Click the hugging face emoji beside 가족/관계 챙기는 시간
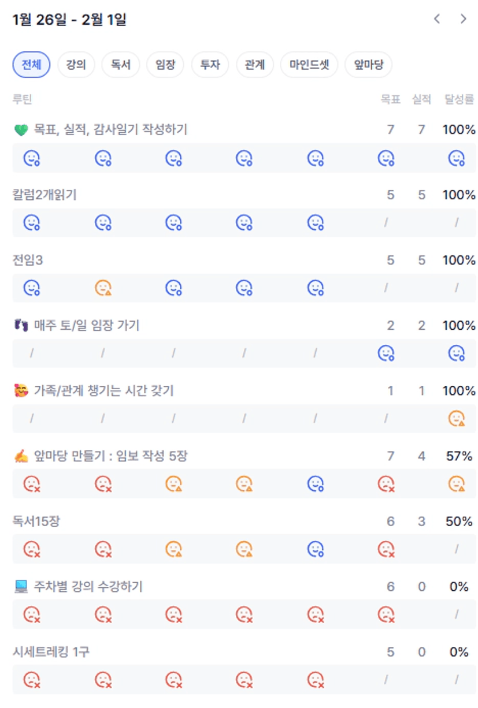Screen dimensions: 478x708 click(21, 391)
